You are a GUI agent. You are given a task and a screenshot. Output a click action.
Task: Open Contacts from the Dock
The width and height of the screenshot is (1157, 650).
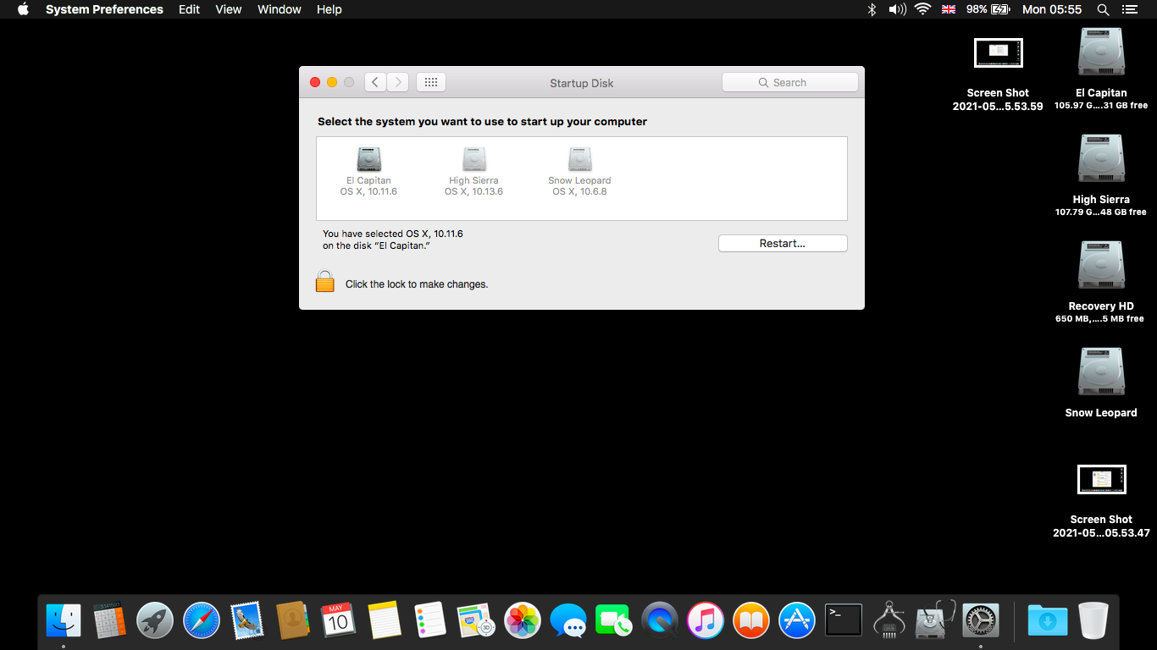[292, 620]
